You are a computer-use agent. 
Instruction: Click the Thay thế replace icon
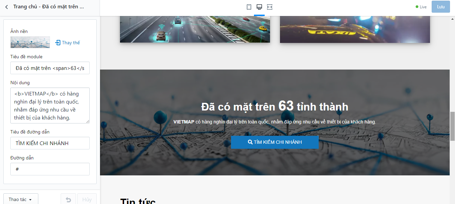pyautogui.click(x=58, y=43)
